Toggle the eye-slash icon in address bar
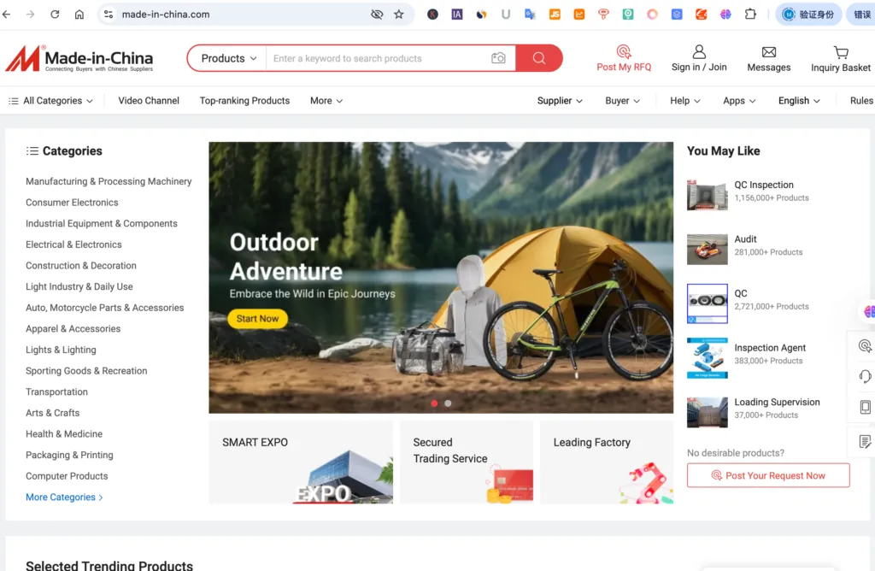 tap(377, 15)
